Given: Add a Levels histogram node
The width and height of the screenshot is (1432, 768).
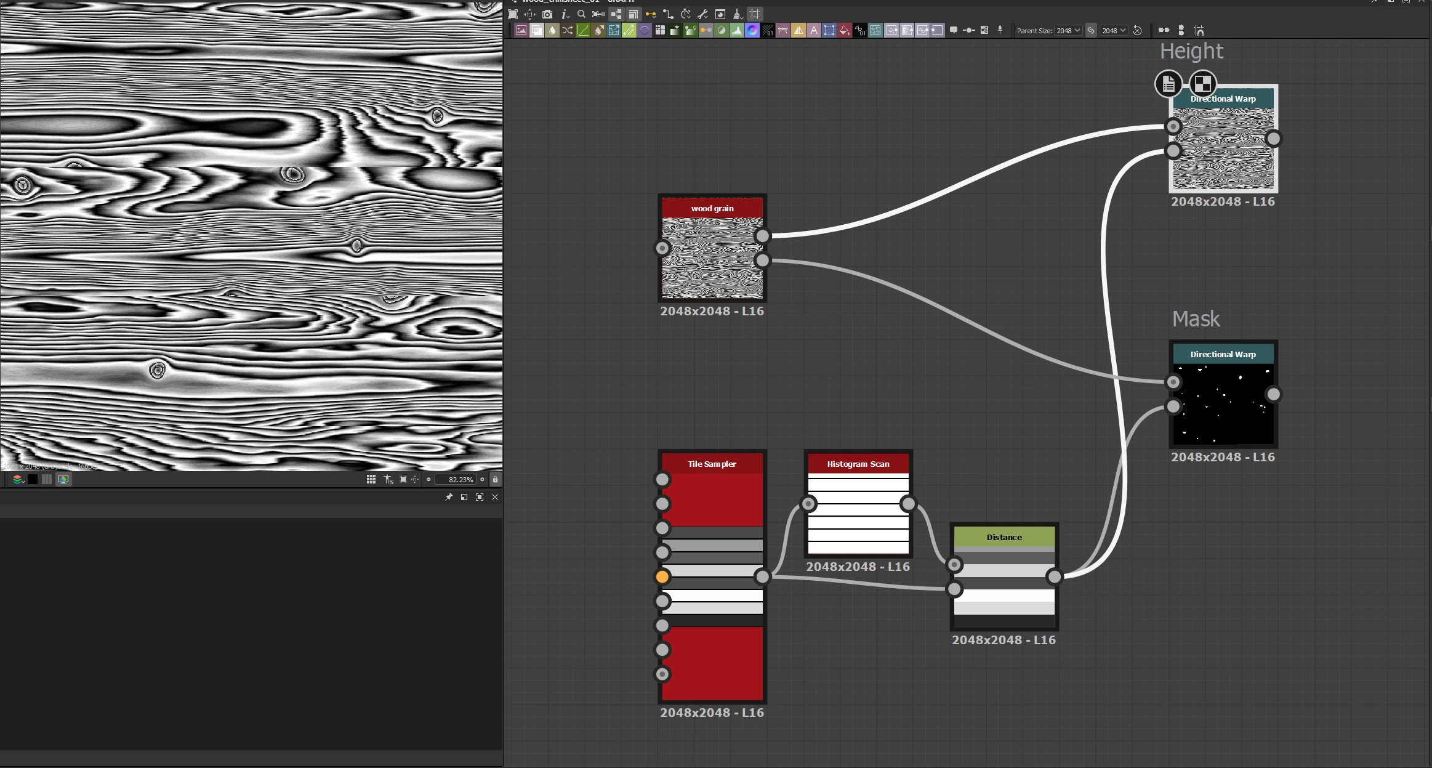Looking at the screenshot, I should point(736,30).
